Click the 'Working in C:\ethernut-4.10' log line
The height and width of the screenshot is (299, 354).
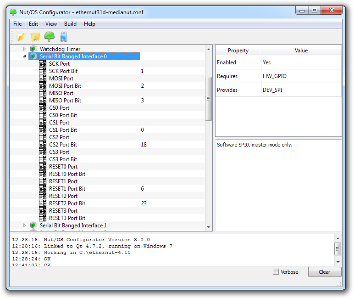71,253
